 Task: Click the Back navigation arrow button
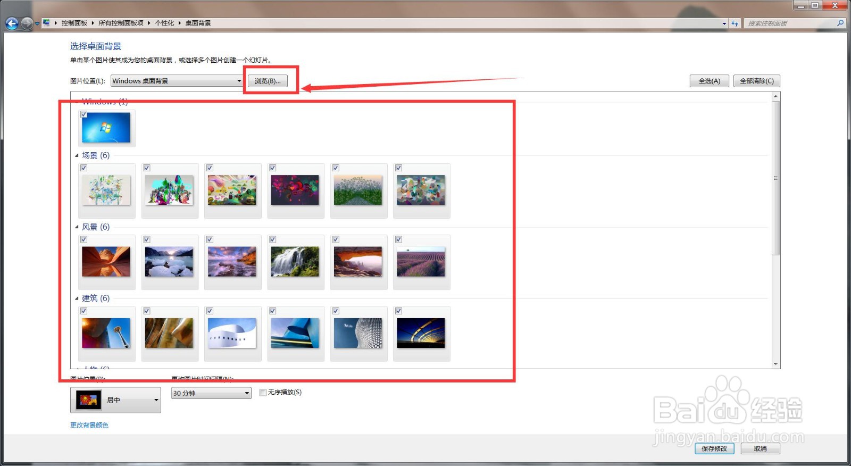tap(12, 23)
